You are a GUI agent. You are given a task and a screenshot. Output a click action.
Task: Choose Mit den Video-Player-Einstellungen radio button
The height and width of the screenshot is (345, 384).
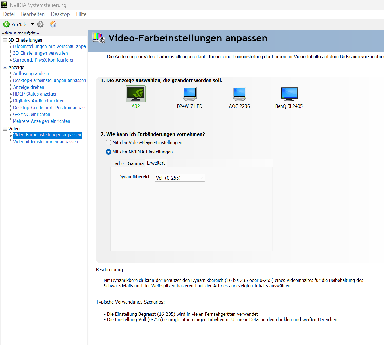point(109,142)
